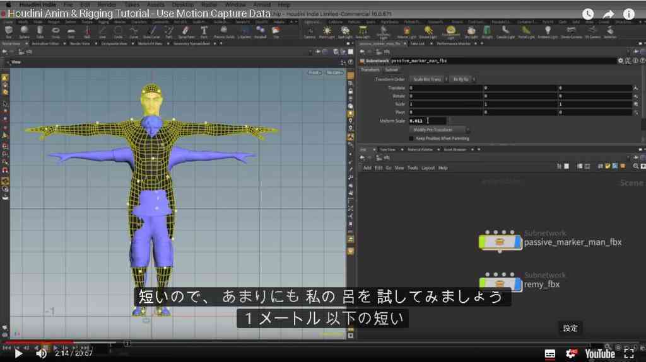Open the Render menu in the menu bar

(x=107, y=4)
